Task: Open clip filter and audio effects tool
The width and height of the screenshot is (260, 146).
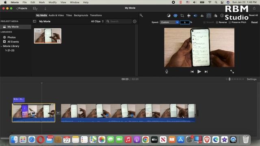Action: coord(216,15)
